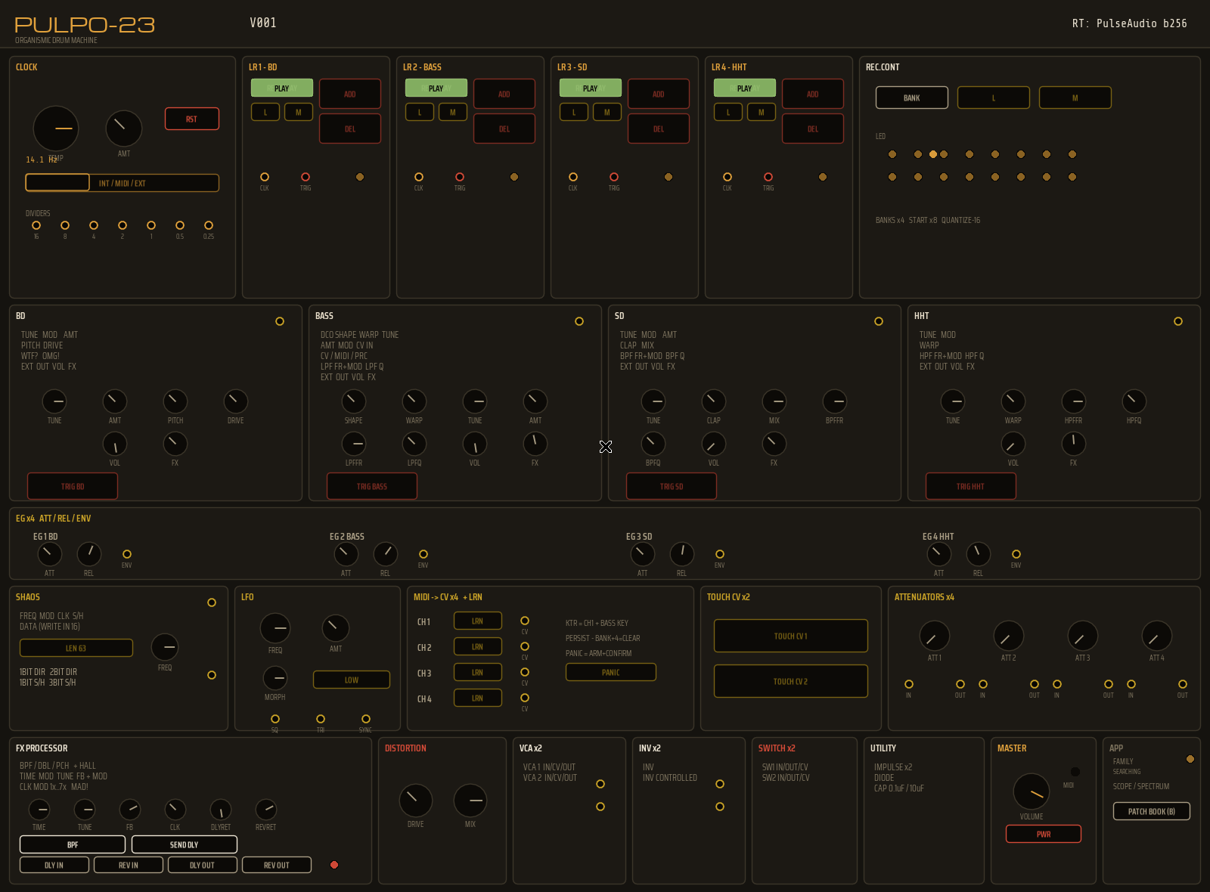1210x892 pixels.
Task: Click the divider 16 jack
Action: click(x=36, y=225)
